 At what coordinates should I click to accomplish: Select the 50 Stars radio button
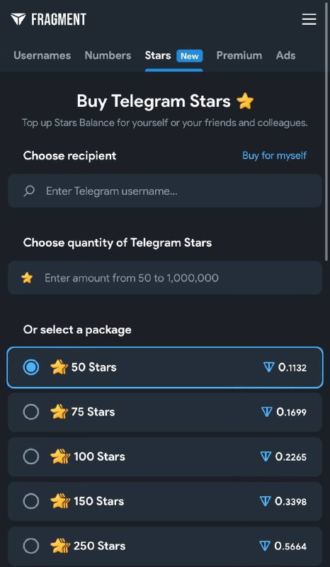(x=31, y=367)
